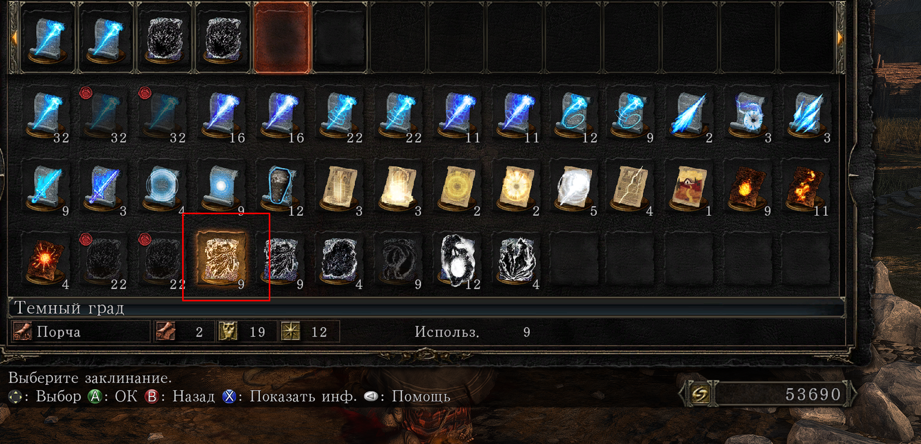The width and height of the screenshot is (921, 444).
Task: Click the red highlighted empty attunement slot
Action: point(282,37)
